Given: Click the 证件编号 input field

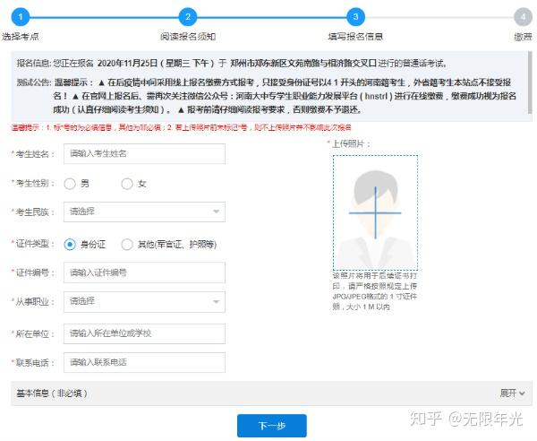Looking at the screenshot, I should (144, 272).
